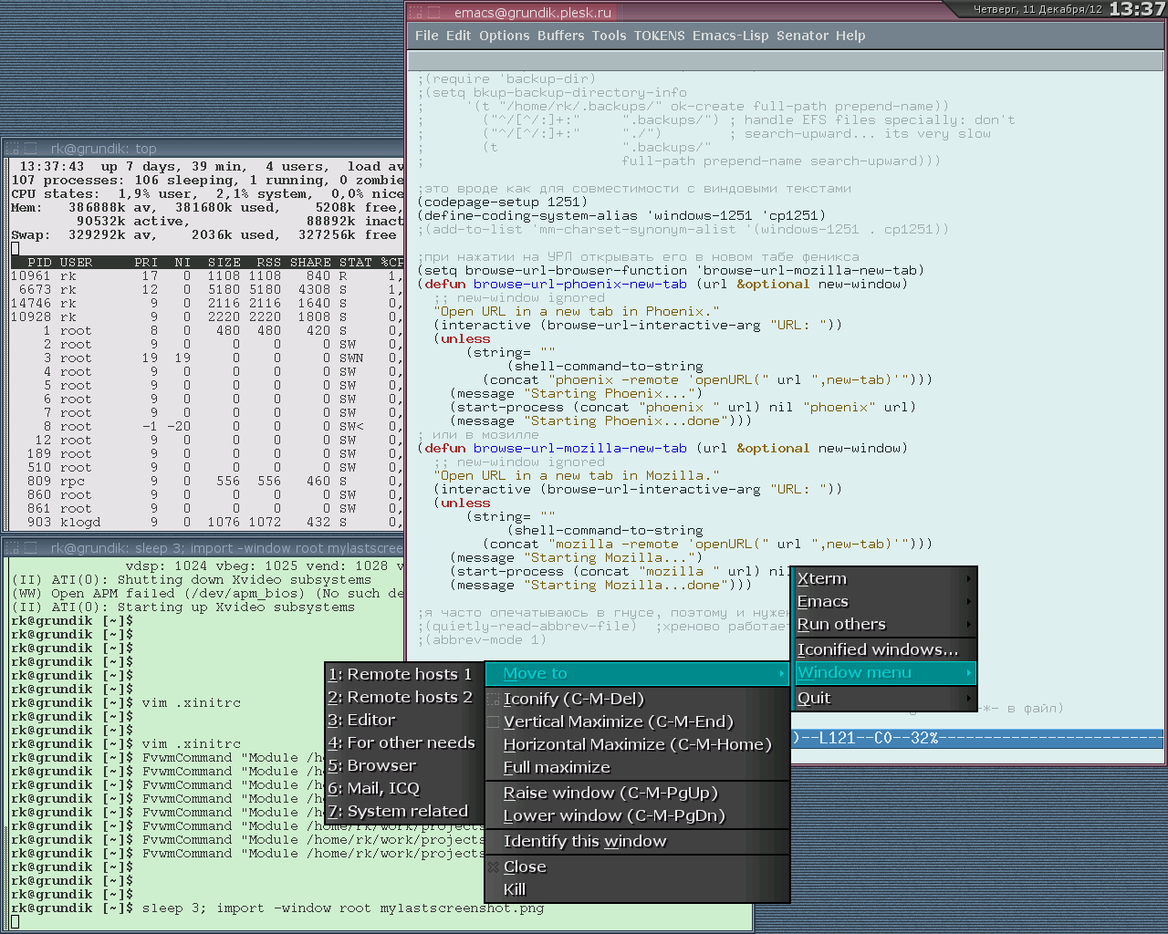This screenshot has width=1168, height=934.
Task: Click the Vertical Maximize icon in the menu
Action: pos(494,722)
